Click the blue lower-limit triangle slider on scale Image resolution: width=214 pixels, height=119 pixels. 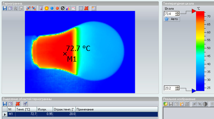[x=194, y=91]
